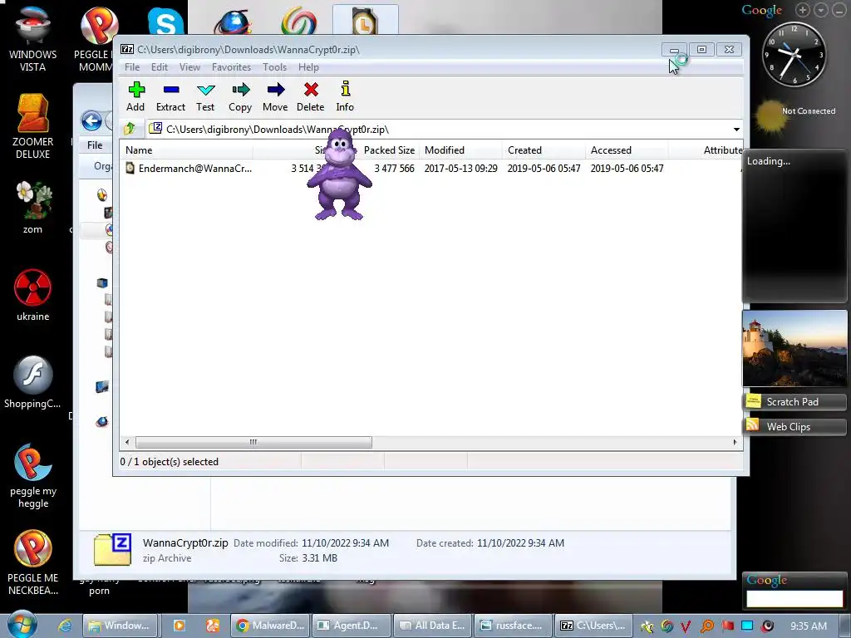Image resolution: width=851 pixels, height=638 pixels.
Task: Click the Extract toolbar button
Action: tap(171, 96)
